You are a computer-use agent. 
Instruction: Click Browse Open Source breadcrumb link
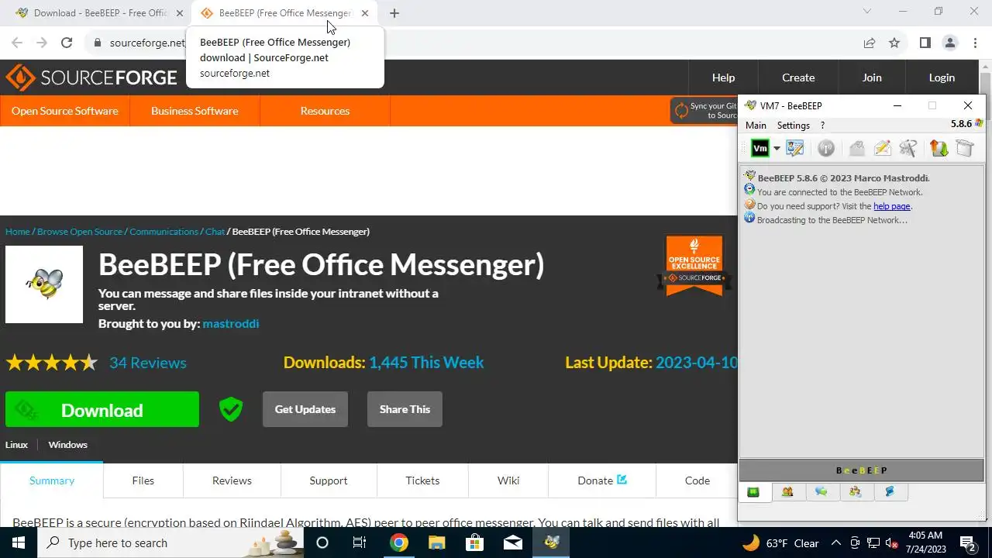[x=80, y=231]
